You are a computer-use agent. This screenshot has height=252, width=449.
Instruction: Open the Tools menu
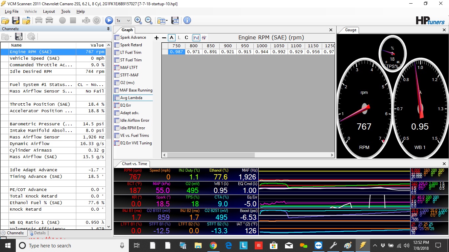click(66, 11)
